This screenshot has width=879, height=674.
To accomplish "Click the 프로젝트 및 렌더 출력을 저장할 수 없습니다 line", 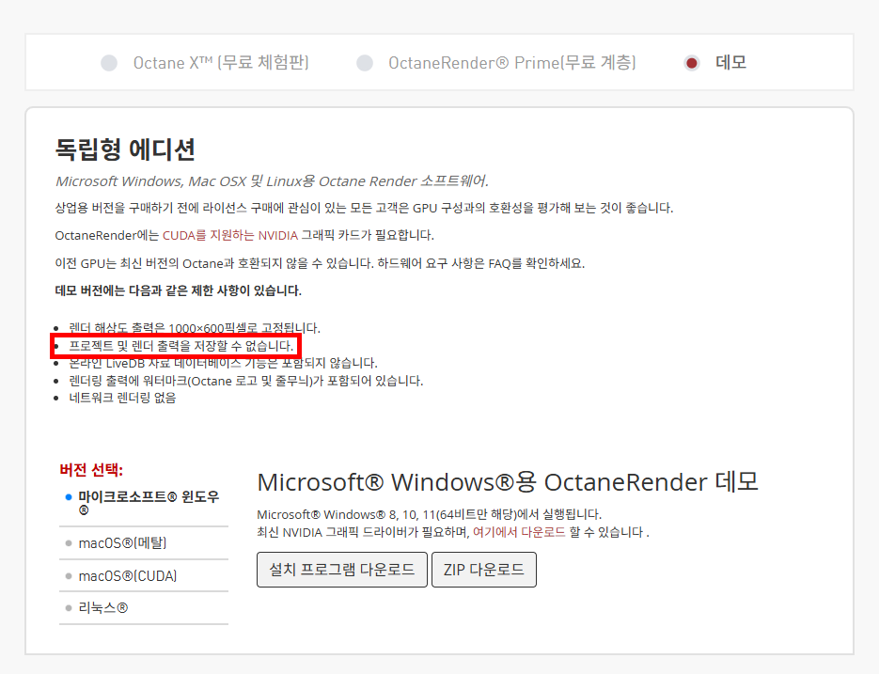I will [x=181, y=346].
